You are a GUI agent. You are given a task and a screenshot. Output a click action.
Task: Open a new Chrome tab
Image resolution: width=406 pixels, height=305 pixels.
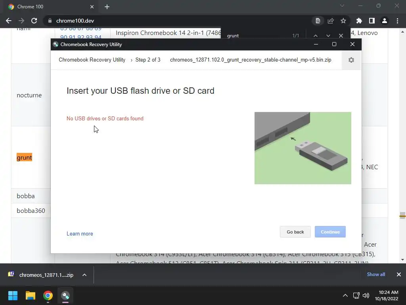click(107, 7)
